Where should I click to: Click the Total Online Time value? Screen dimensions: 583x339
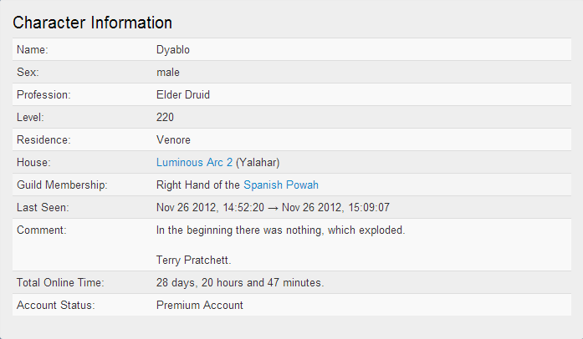[x=240, y=282]
